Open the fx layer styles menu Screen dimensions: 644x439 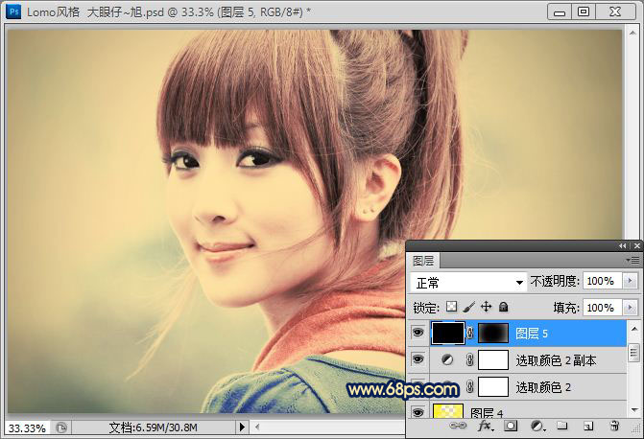point(486,426)
